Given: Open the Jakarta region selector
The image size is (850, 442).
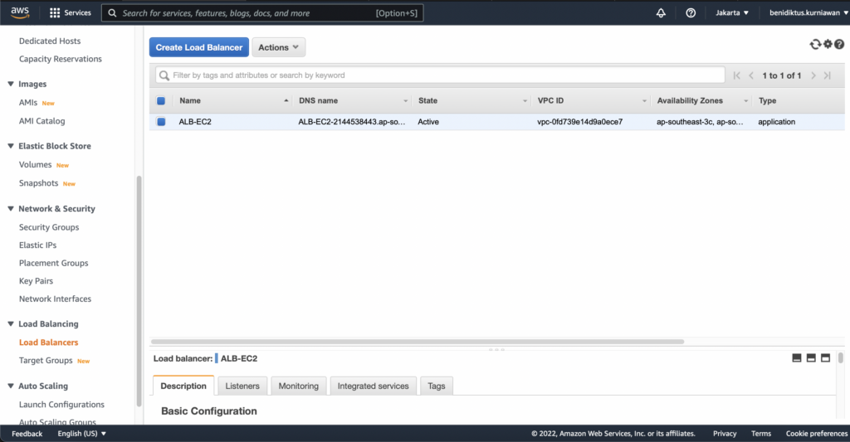Looking at the screenshot, I should (732, 12).
